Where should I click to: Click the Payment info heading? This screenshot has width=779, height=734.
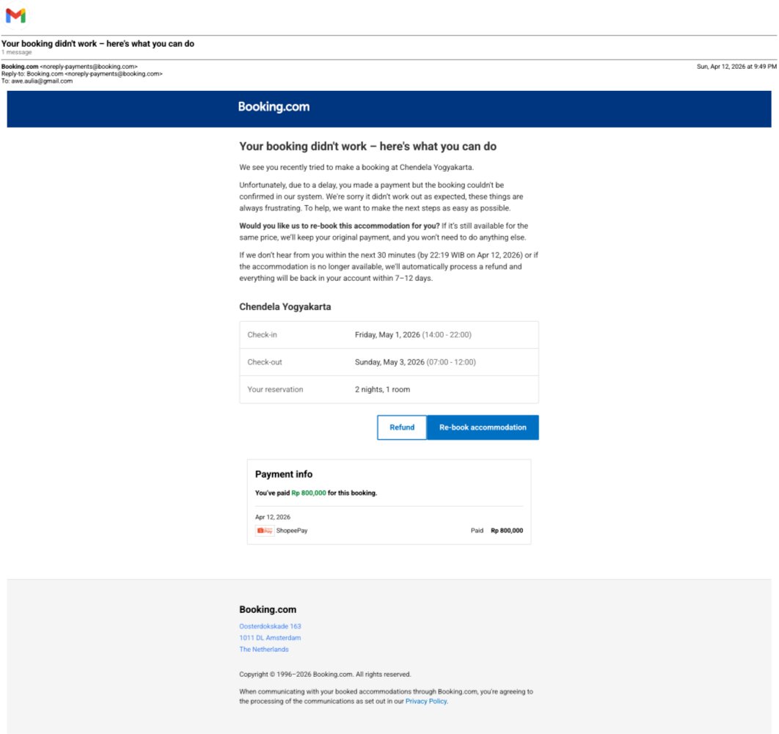coord(284,474)
